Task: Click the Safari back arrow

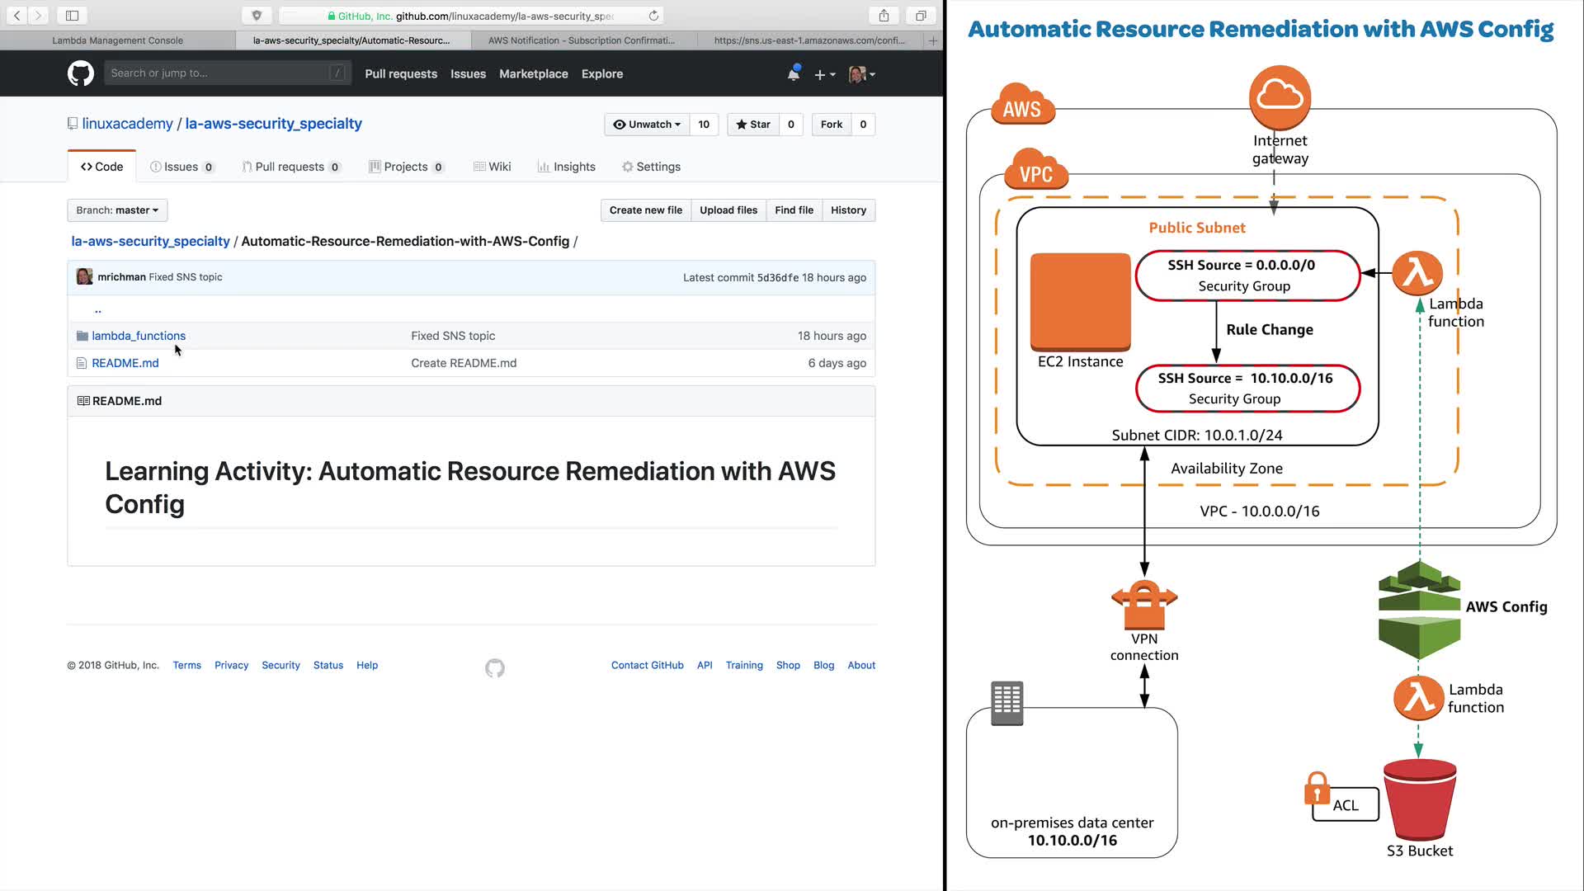Action: 16,16
